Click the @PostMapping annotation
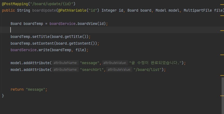 pos(15,4)
